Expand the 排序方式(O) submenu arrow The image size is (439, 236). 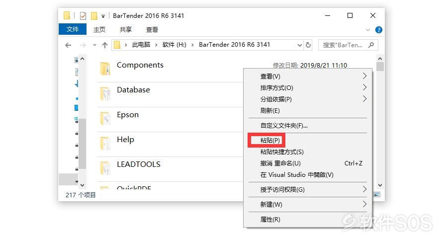coord(364,87)
